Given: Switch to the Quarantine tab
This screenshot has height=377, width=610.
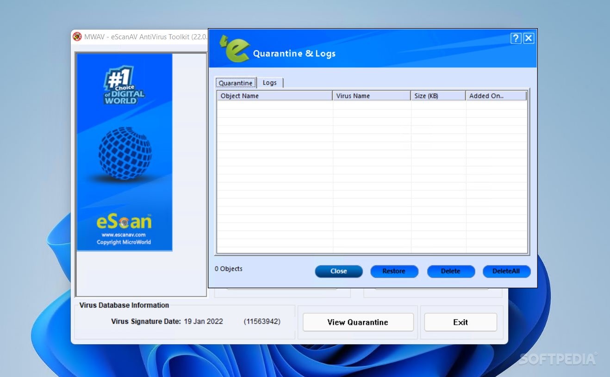Looking at the screenshot, I should click(x=236, y=83).
